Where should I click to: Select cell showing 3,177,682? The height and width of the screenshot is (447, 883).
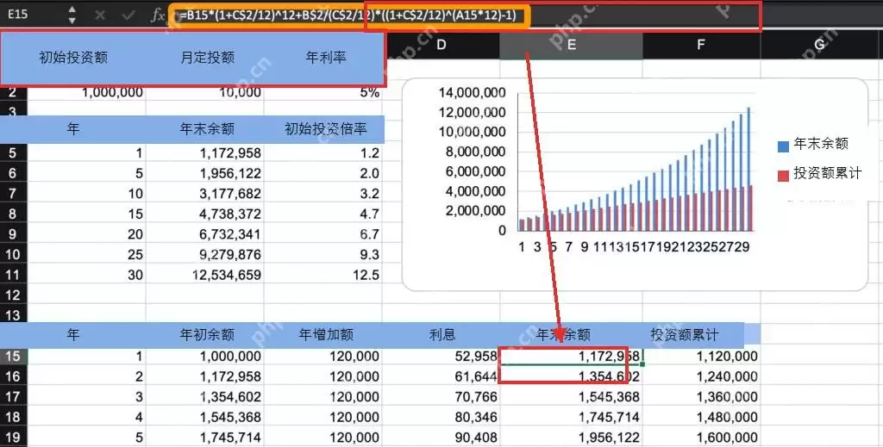point(205,194)
